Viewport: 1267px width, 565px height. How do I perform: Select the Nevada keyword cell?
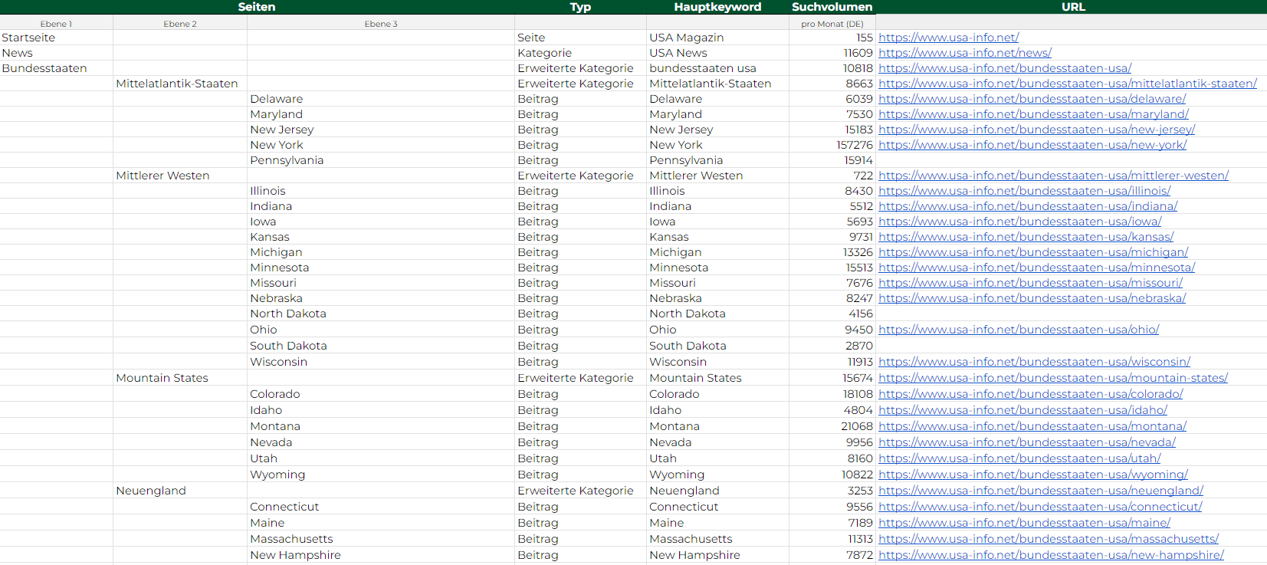click(717, 442)
